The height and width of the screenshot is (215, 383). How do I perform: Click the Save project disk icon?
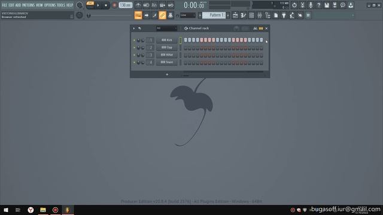(327, 5)
